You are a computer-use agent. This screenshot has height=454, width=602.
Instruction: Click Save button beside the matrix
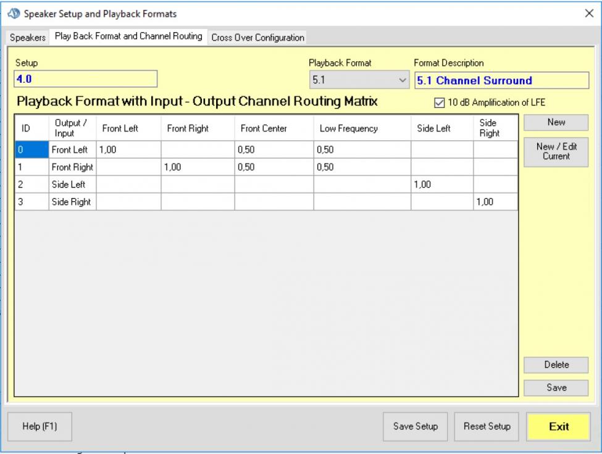(x=556, y=387)
